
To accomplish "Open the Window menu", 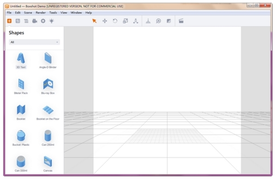I will 76,12.
